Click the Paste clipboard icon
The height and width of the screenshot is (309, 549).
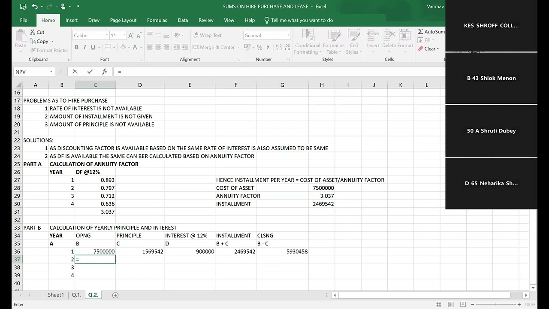21,36
